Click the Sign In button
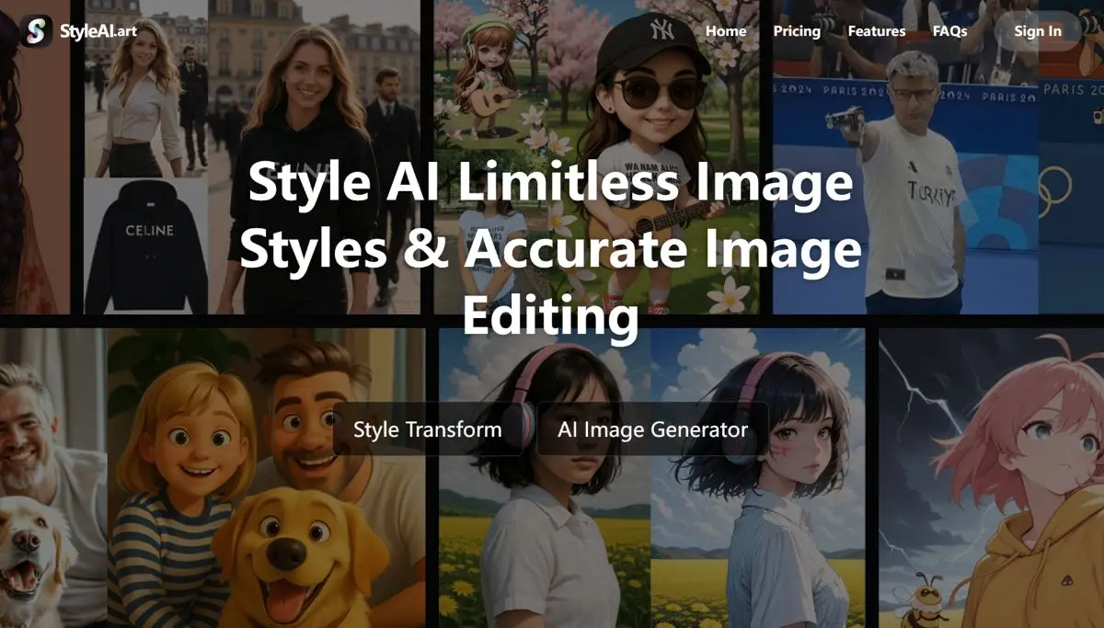Viewport: 1104px width, 628px height. 1037,30
